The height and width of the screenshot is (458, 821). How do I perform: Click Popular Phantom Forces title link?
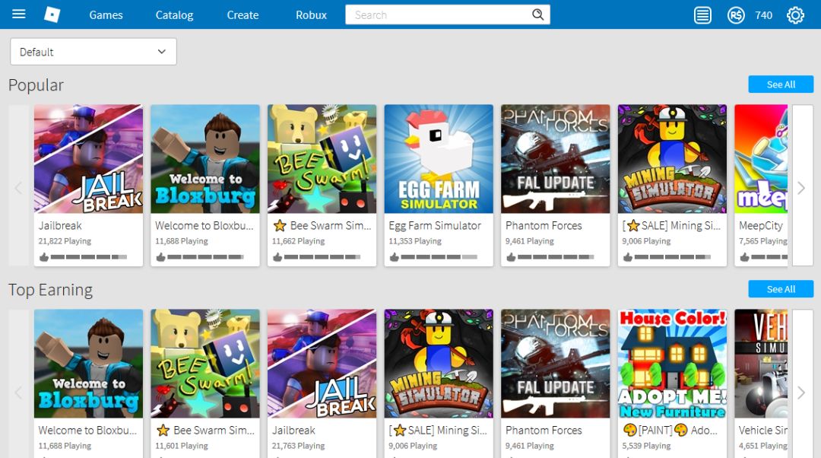click(x=544, y=226)
